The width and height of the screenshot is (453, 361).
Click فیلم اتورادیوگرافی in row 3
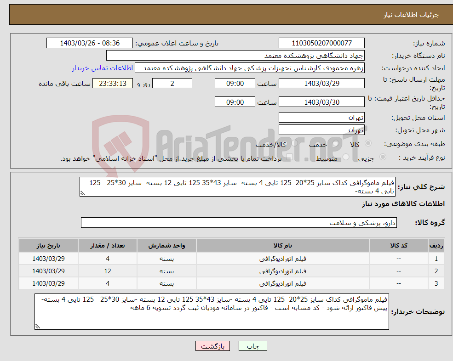[282, 284]
